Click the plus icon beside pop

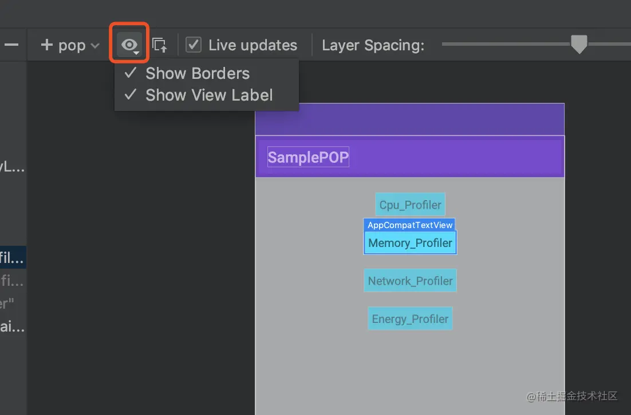coord(46,45)
